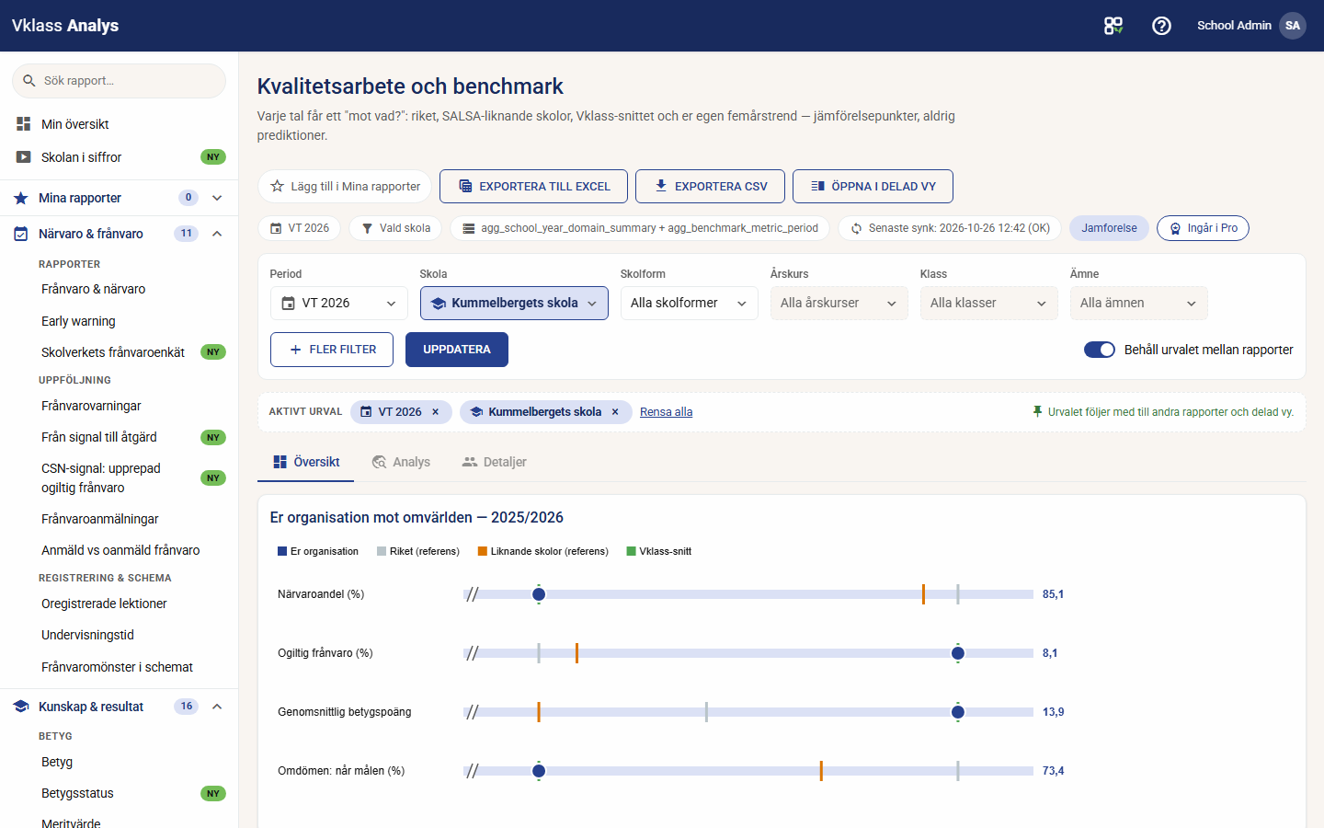Viewport: 1324px width, 828px height.
Task: Click the Min översikt dashboard icon
Action: 24,123
